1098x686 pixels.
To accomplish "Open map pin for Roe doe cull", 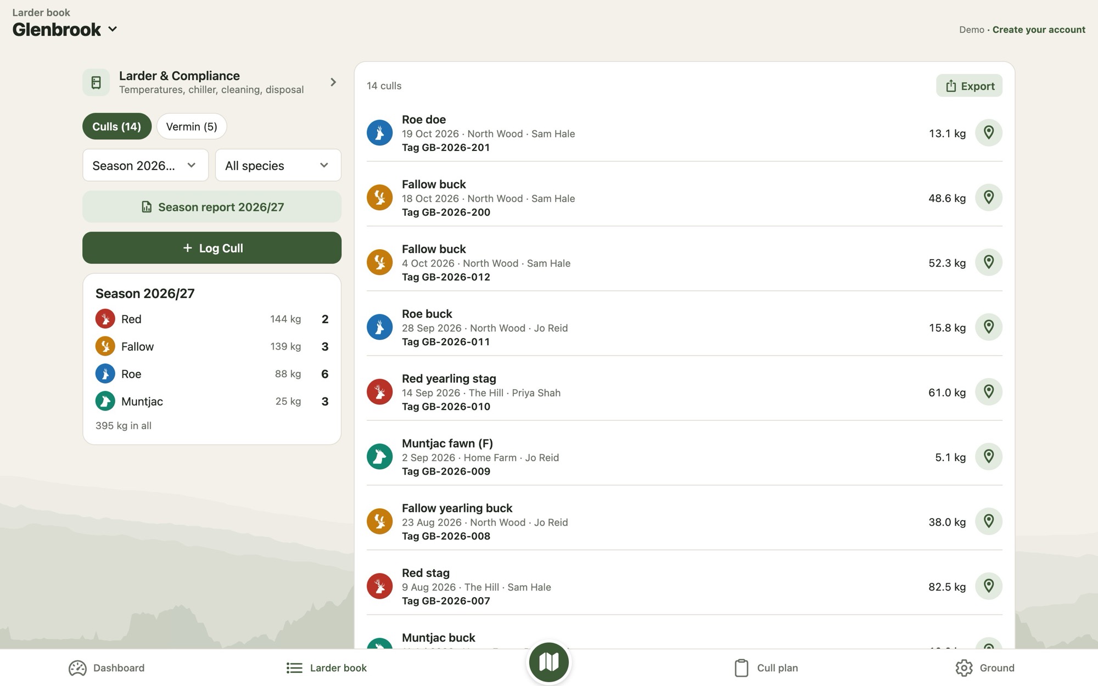I will click(988, 133).
